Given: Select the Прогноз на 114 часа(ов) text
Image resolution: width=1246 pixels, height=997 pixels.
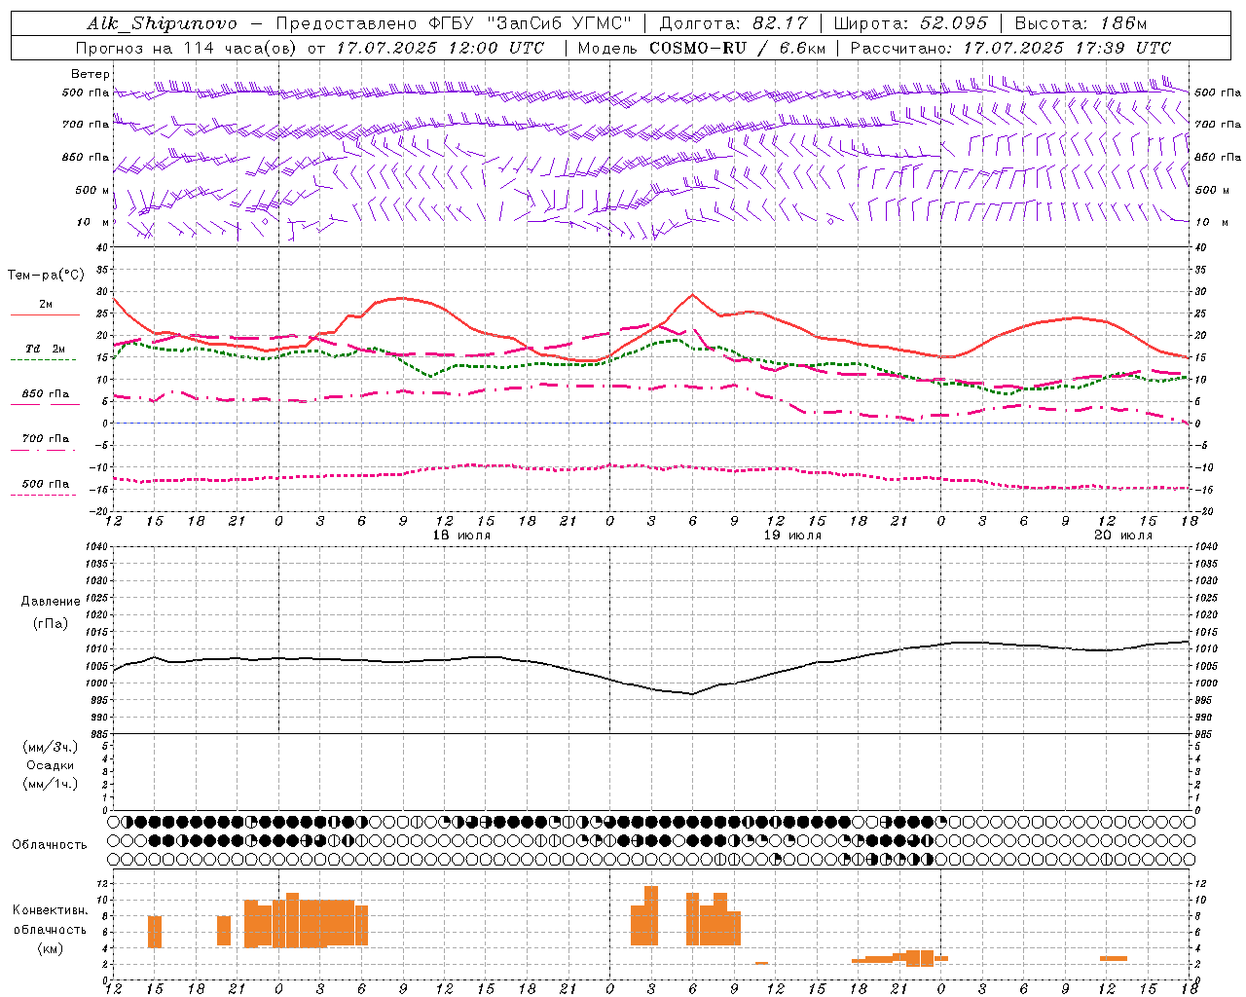Looking at the screenshot, I should 187,48.
